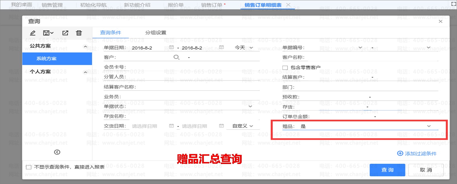
Task: Switch to the 查询条件 tab
Action: pyautogui.click(x=110, y=33)
